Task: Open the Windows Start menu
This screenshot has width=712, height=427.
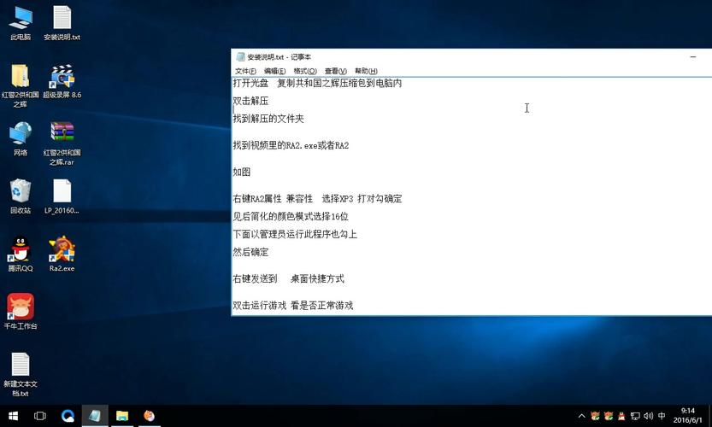Action: tap(13, 416)
